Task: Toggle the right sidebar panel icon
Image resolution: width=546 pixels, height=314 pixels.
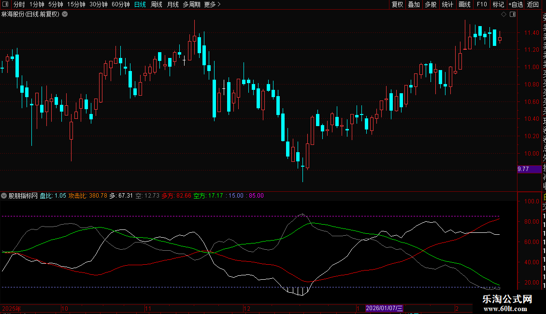Action: click(513, 14)
